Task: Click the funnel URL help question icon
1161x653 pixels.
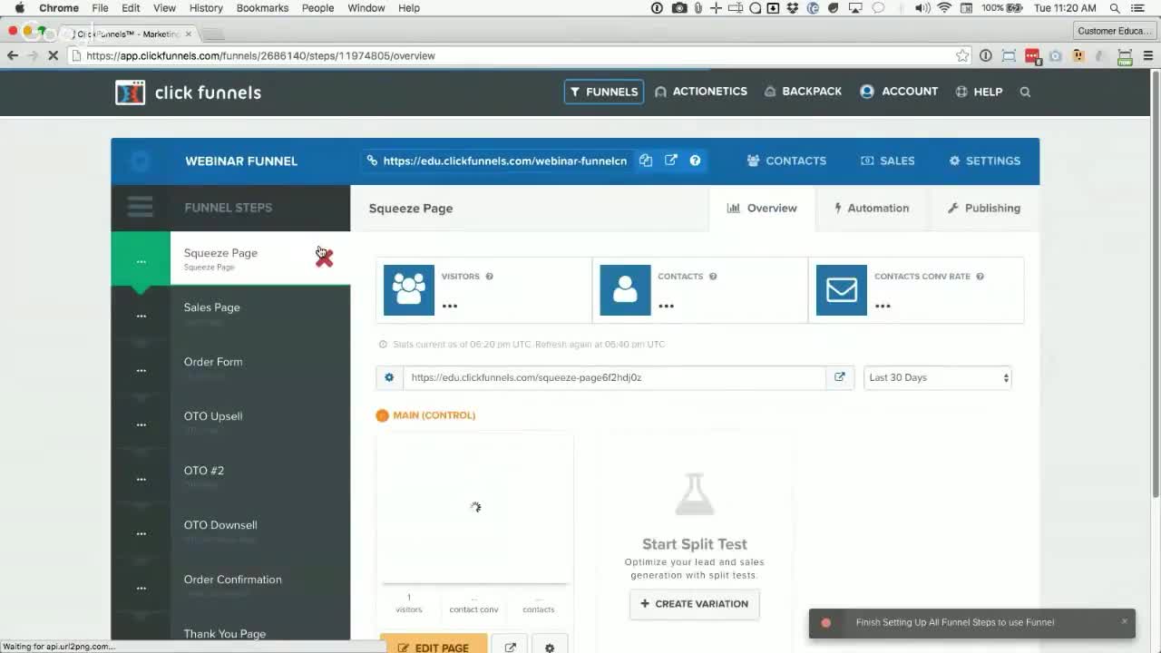Action: (x=695, y=161)
